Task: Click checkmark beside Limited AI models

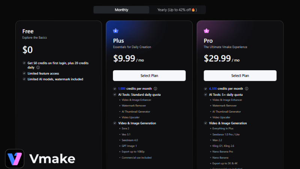Action: (24, 79)
